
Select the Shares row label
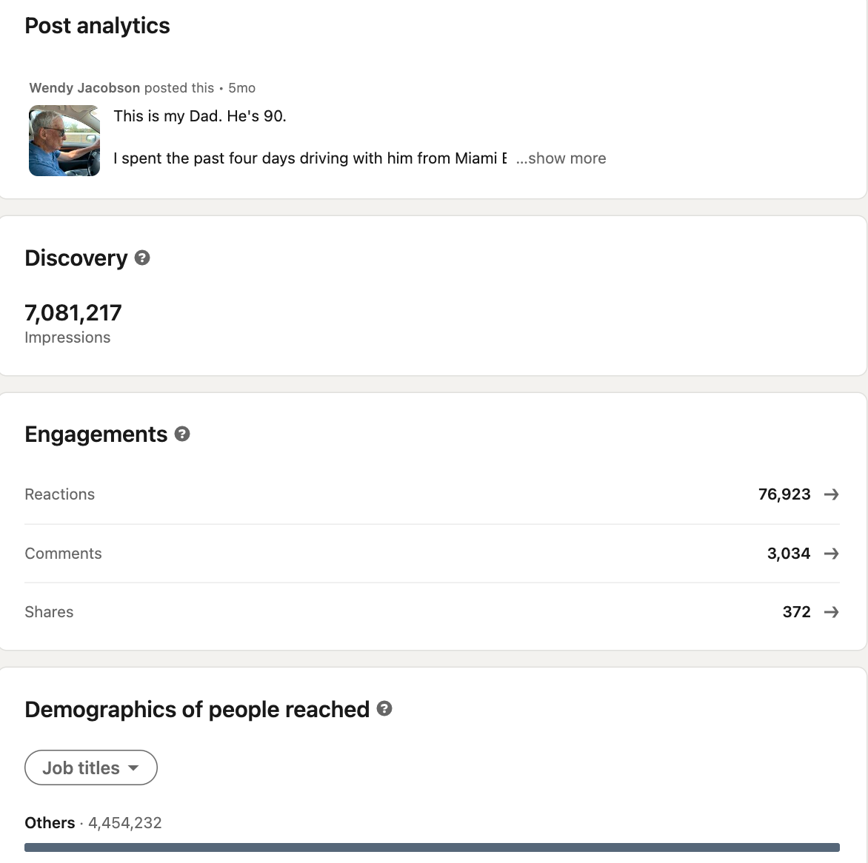coord(49,612)
